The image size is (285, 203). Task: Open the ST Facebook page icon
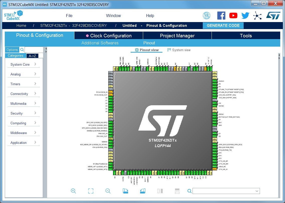click(221, 16)
